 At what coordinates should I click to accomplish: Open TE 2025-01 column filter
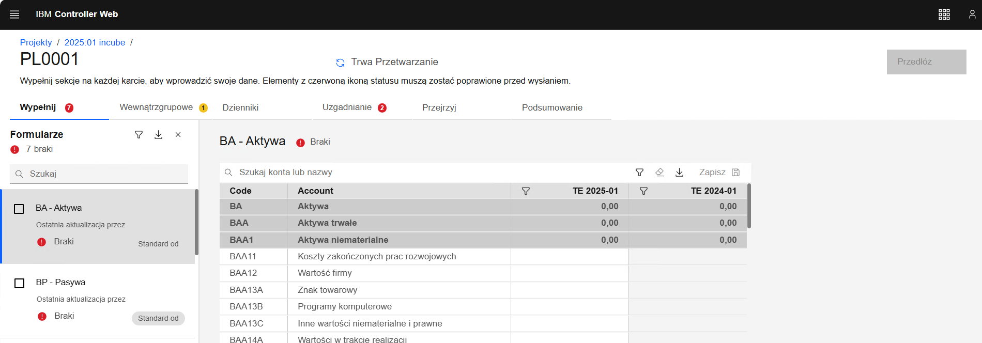point(526,191)
